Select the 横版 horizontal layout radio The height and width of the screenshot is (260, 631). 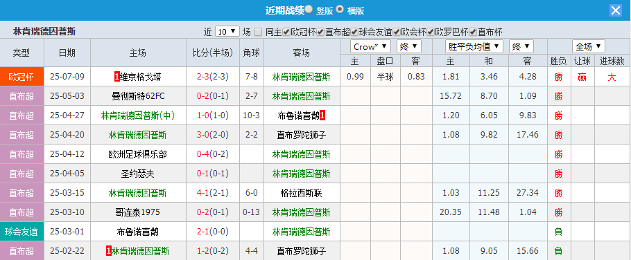tap(340, 9)
